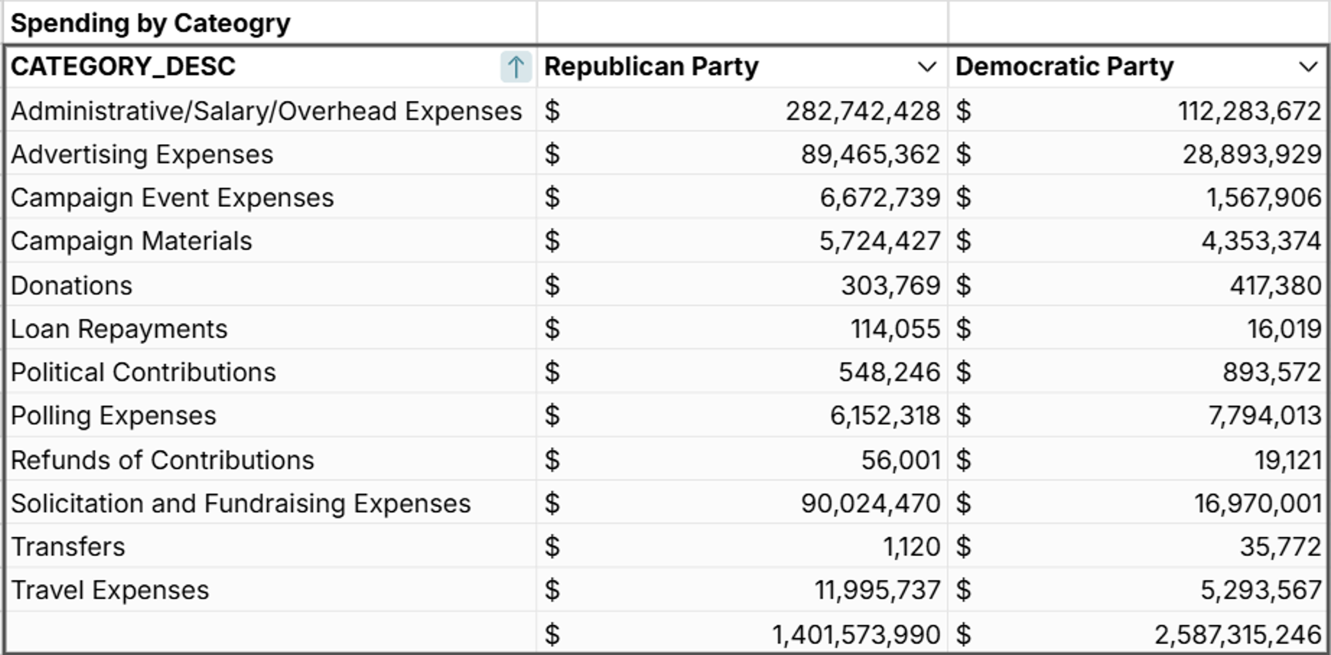Select the Loan Repayments row label
Viewport: 1331px width, 655px height.
tap(119, 328)
